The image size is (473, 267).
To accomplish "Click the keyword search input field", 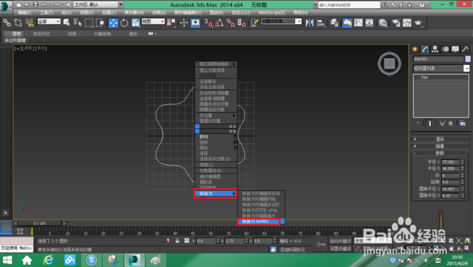I will point(349,5).
